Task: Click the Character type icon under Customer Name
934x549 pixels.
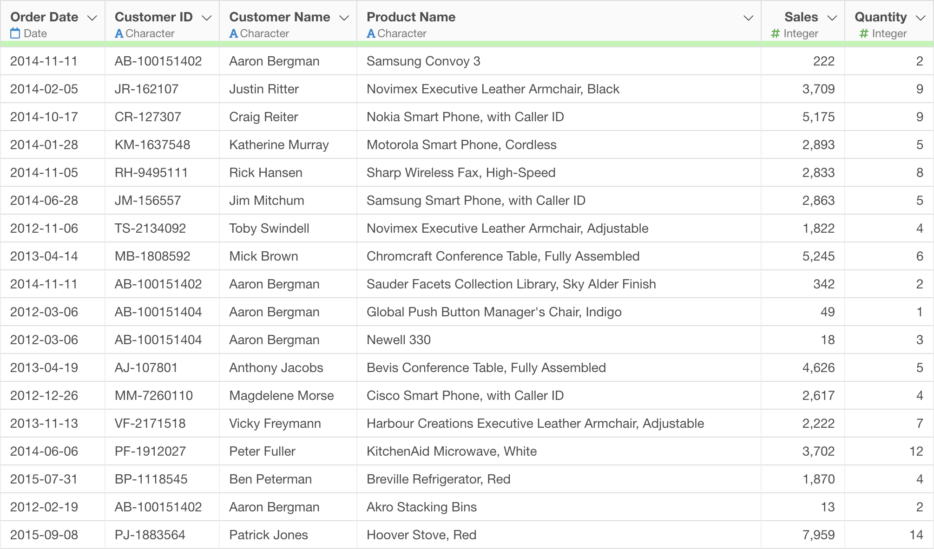Action: click(234, 33)
